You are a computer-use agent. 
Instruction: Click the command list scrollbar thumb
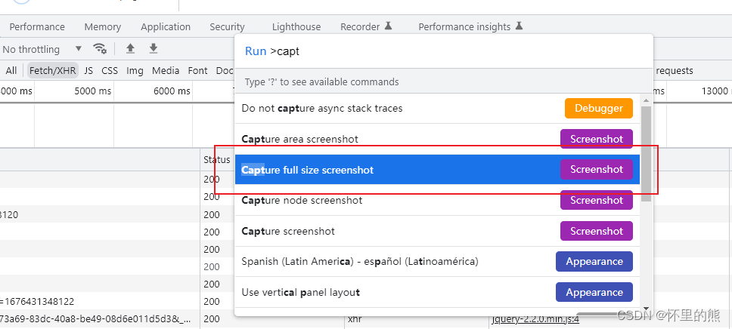coord(646,154)
